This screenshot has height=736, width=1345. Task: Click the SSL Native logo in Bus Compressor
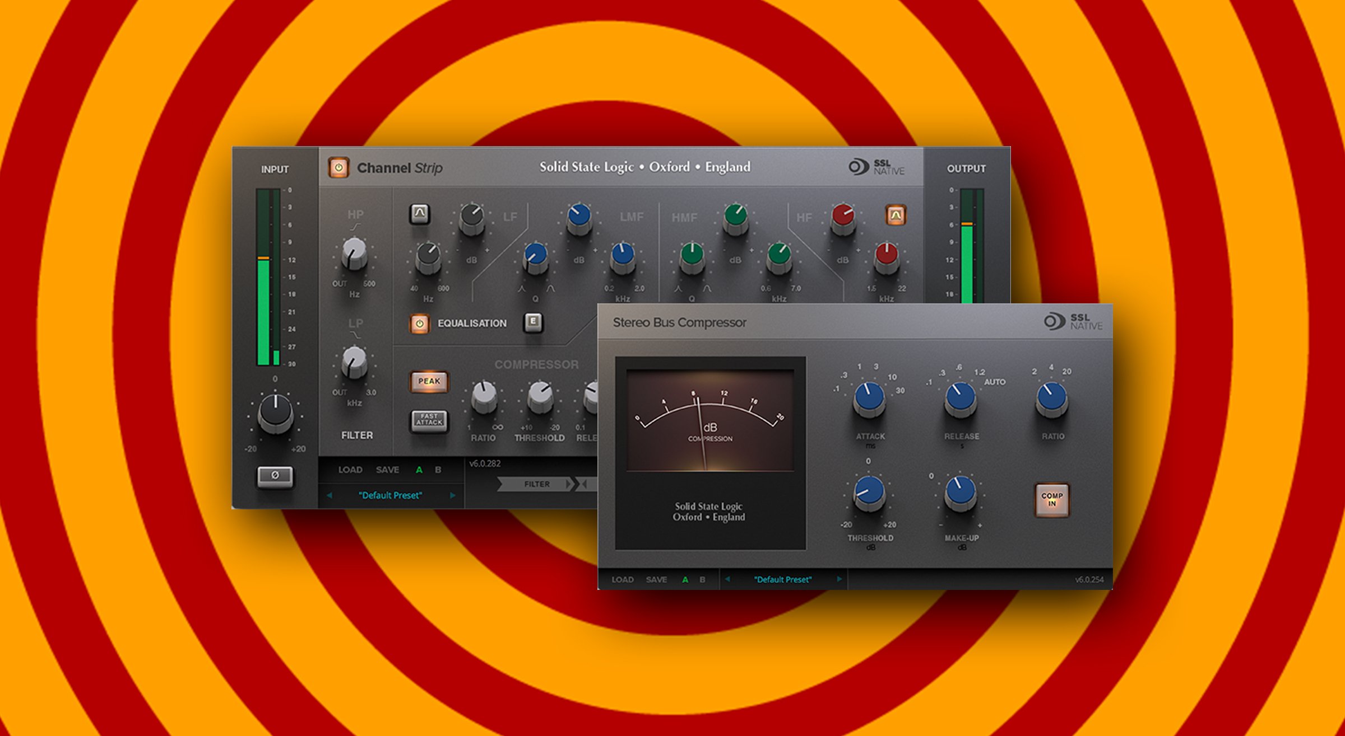[1073, 322]
